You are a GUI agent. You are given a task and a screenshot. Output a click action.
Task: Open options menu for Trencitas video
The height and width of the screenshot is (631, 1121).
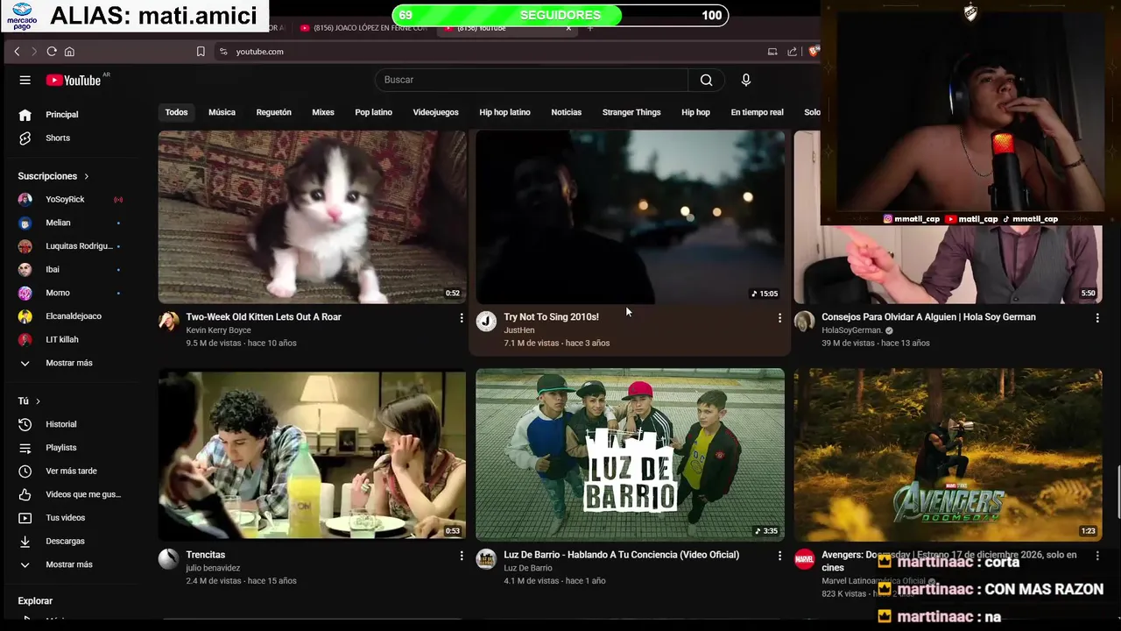(x=462, y=556)
